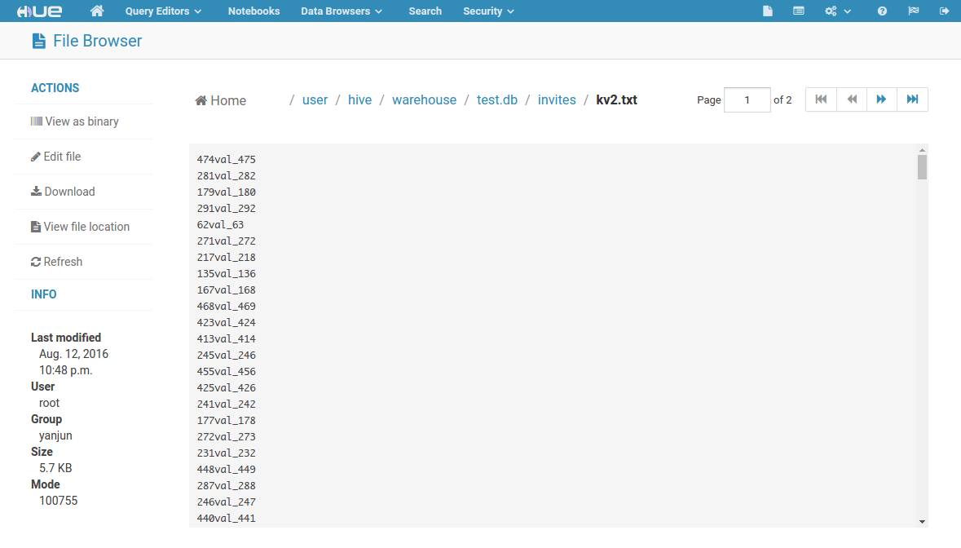961x548 pixels.
Task: Click the checkered flag tour icon
Action: coord(913,11)
